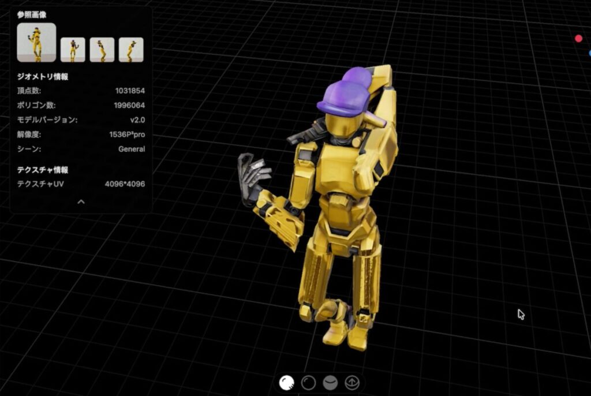This screenshot has height=396, width=591.
Task: Click the vertex count value 1031854
Action: 130,91
